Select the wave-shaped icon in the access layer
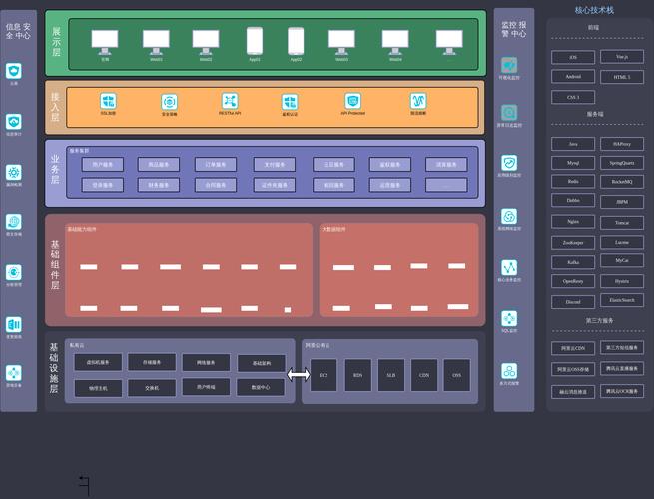The width and height of the screenshot is (654, 499). click(418, 101)
